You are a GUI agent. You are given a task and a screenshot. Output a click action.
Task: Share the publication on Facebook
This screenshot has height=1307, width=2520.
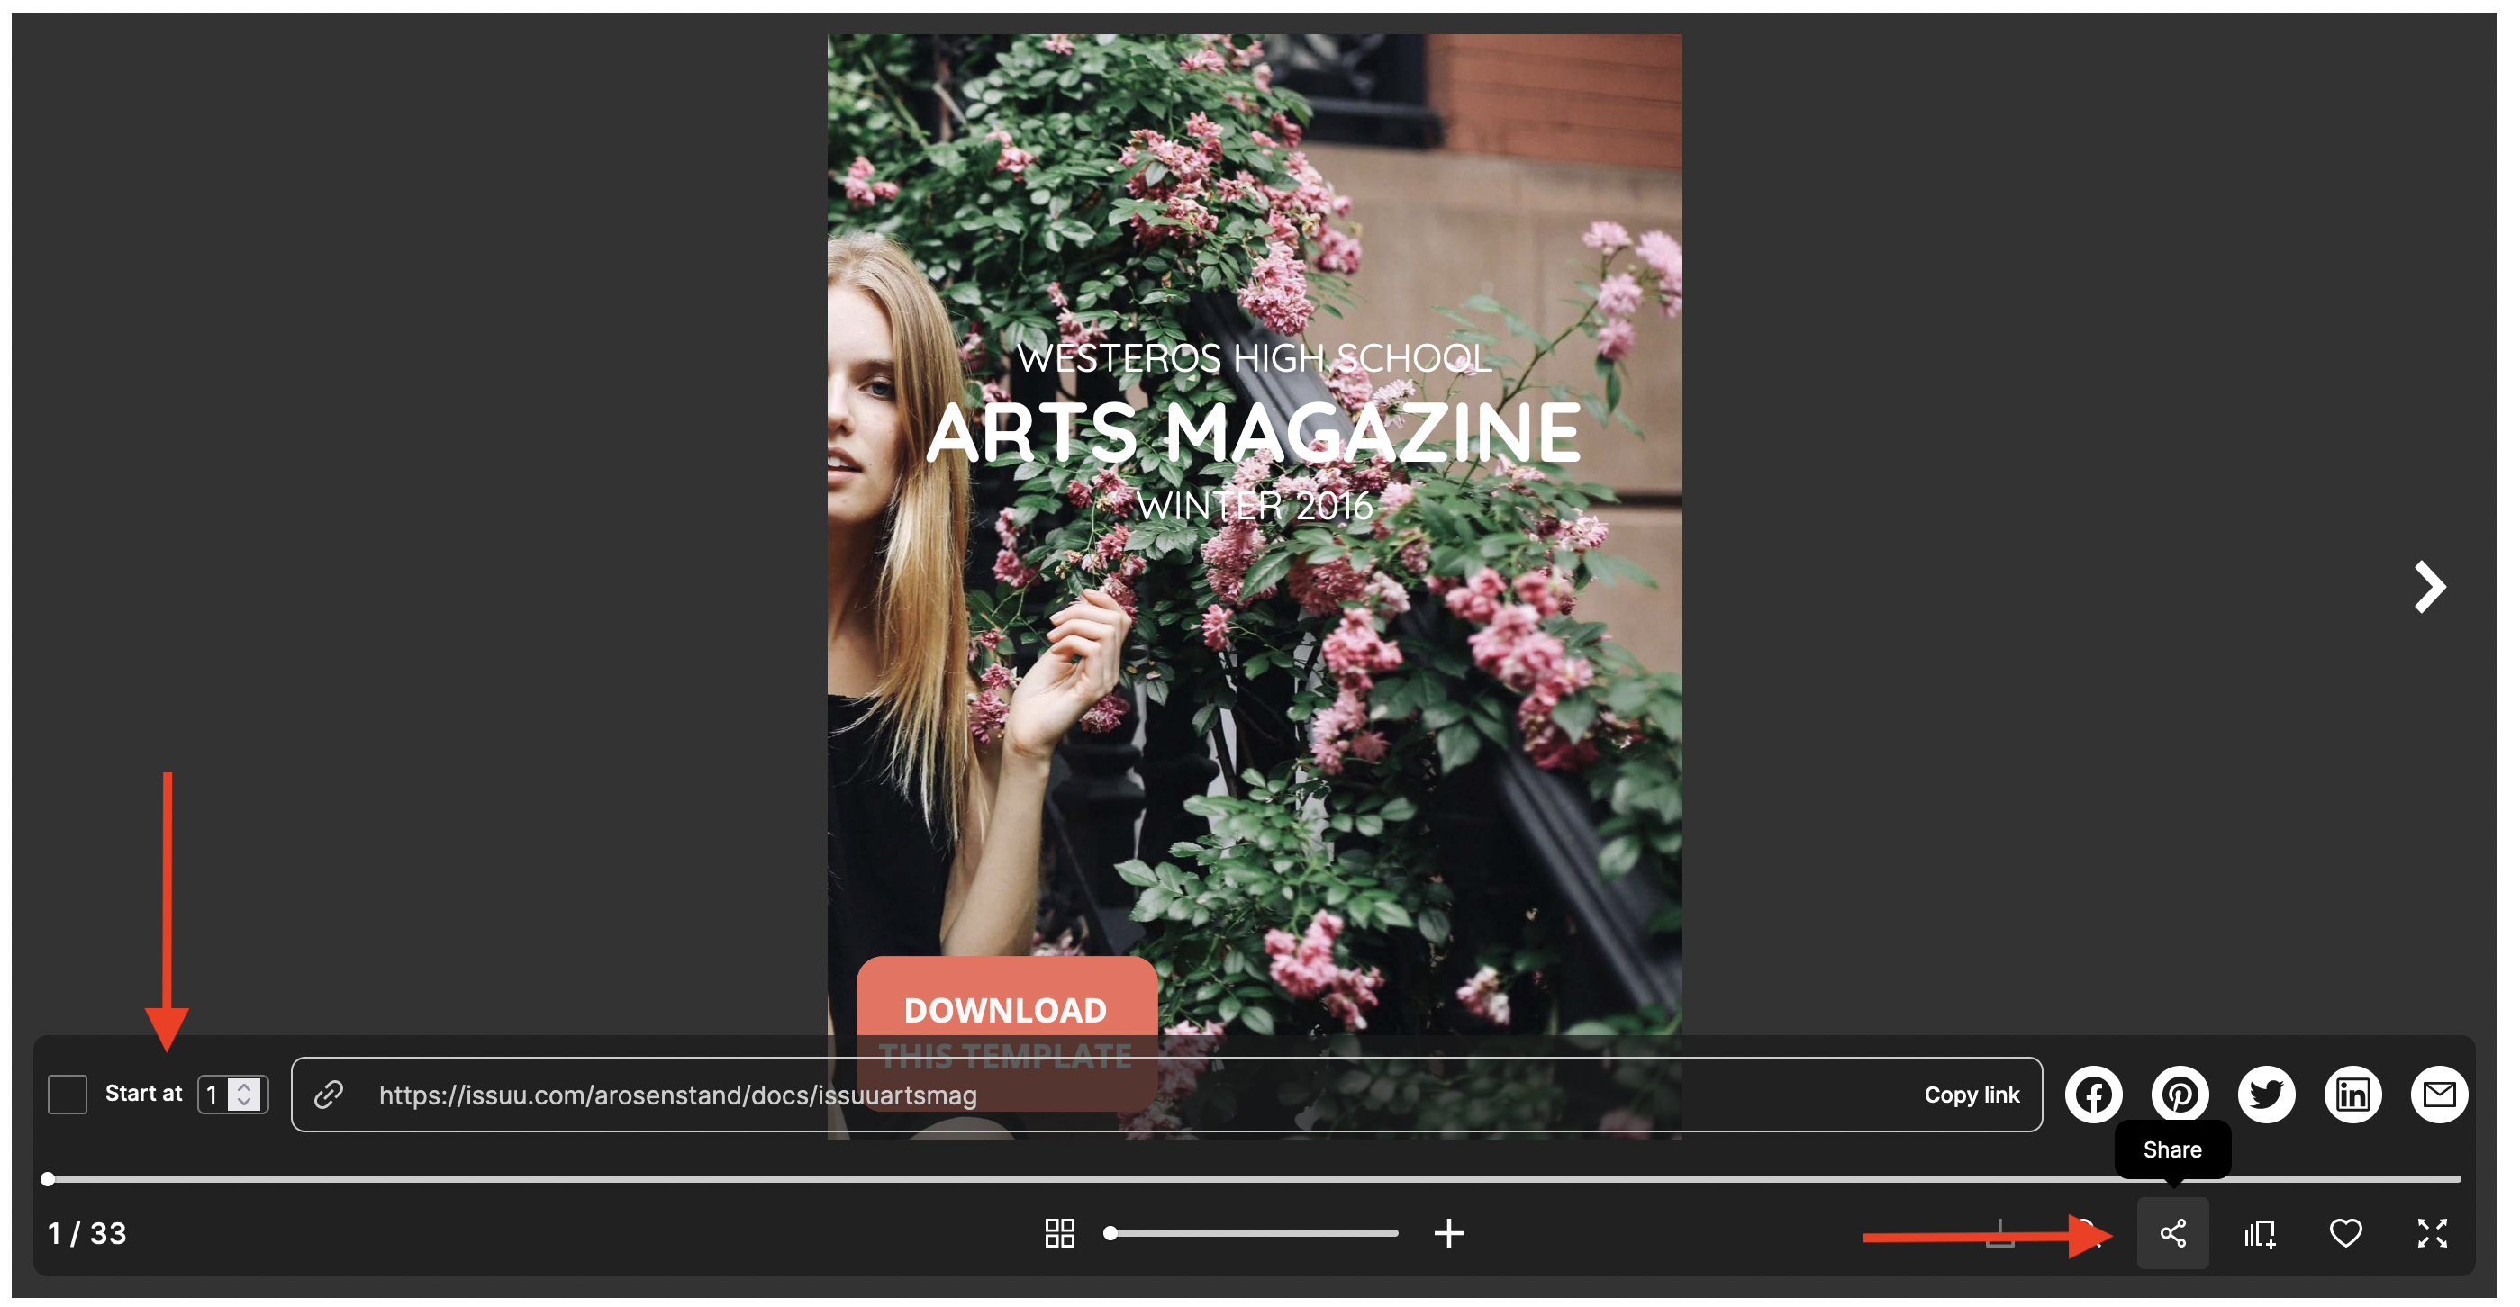[x=2092, y=1094]
